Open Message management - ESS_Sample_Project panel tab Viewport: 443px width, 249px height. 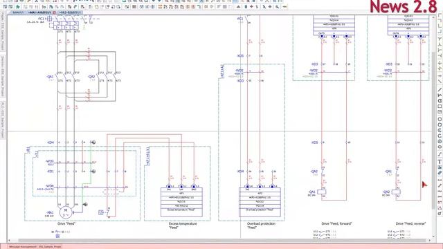35,246
